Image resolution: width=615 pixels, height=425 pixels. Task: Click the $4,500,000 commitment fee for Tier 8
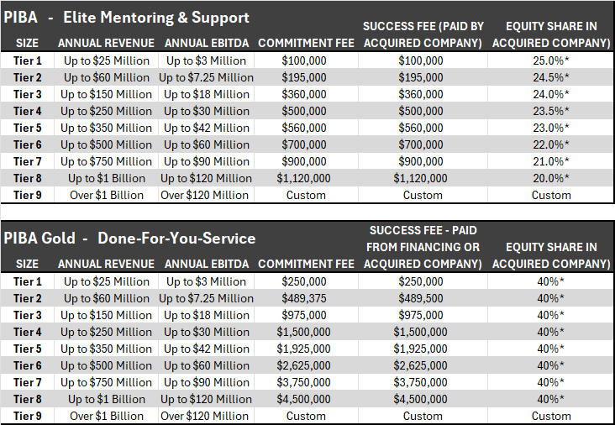[x=303, y=399]
